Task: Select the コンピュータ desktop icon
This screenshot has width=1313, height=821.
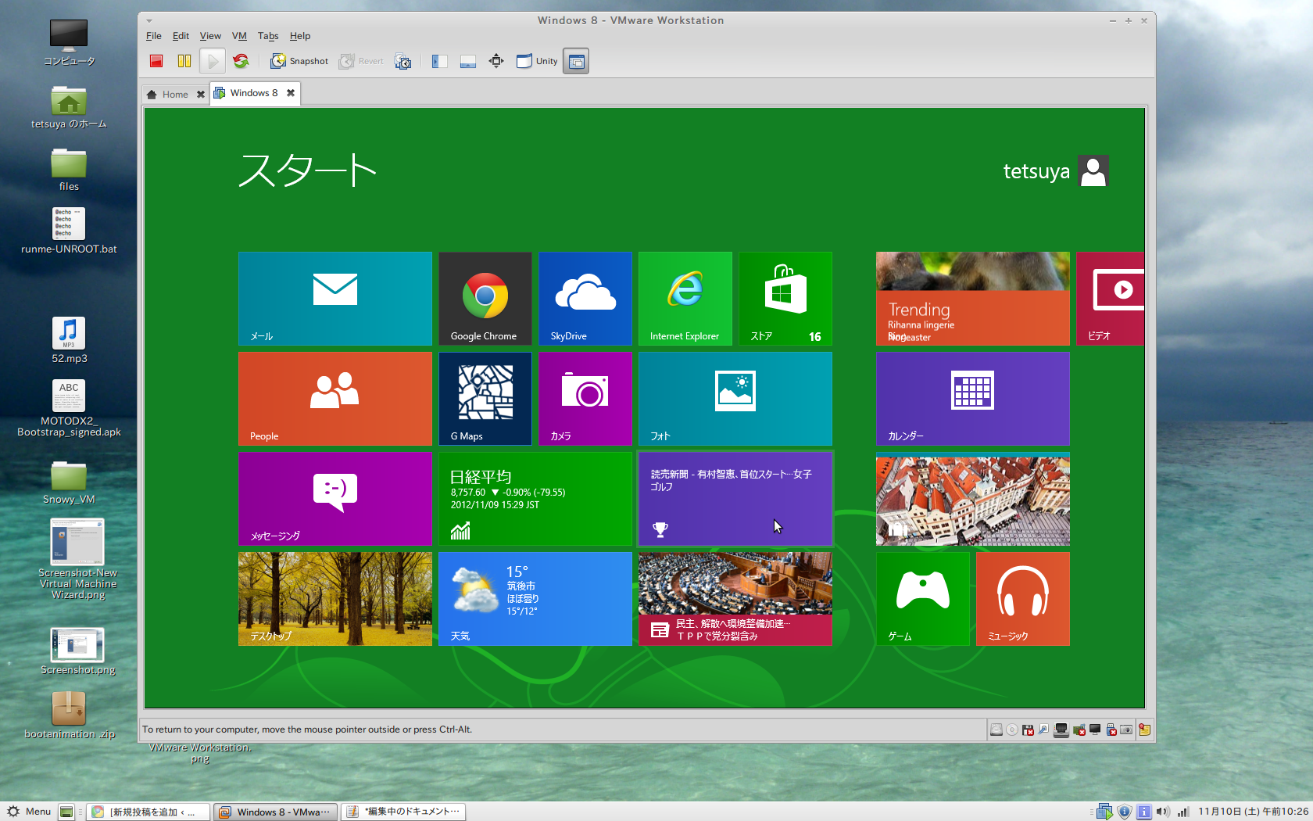Action: coord(69,43)
